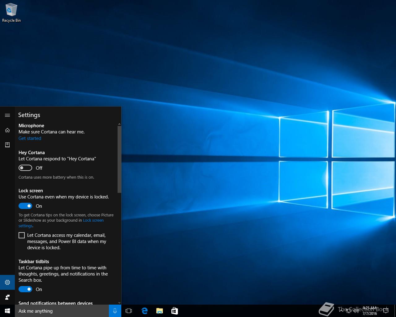Open the Cortana hamburger menu

pos(7,115)
